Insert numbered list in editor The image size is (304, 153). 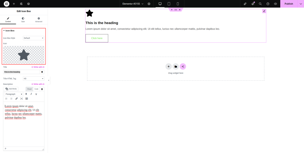click(12, 98)
